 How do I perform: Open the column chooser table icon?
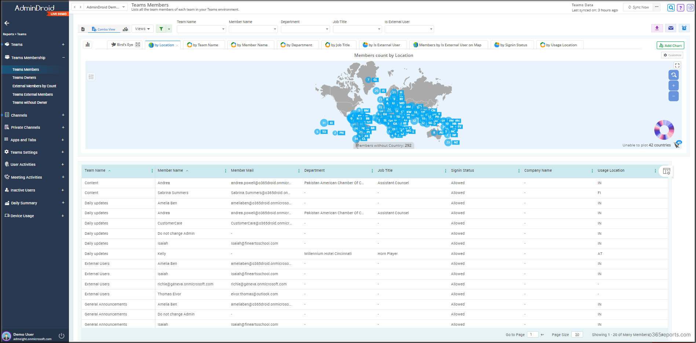(x=667, y=171)
